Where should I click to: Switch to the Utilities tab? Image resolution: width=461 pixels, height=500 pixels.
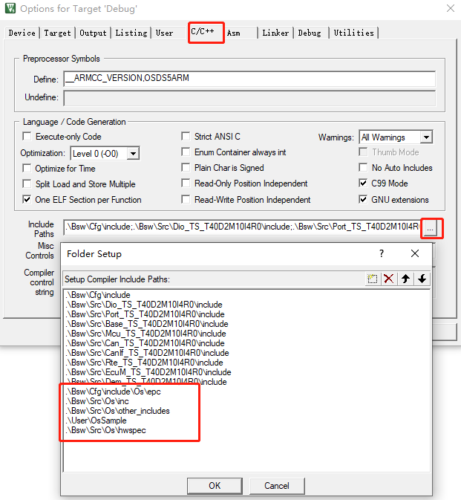tap(353, 33)
